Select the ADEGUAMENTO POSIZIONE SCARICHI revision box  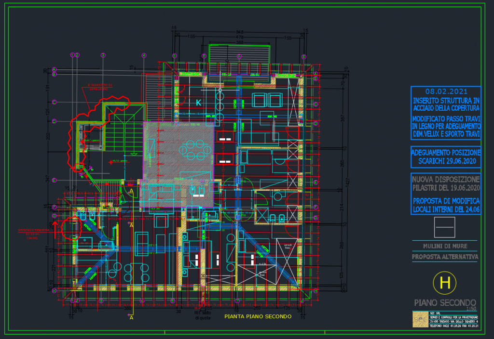point(445,156)
